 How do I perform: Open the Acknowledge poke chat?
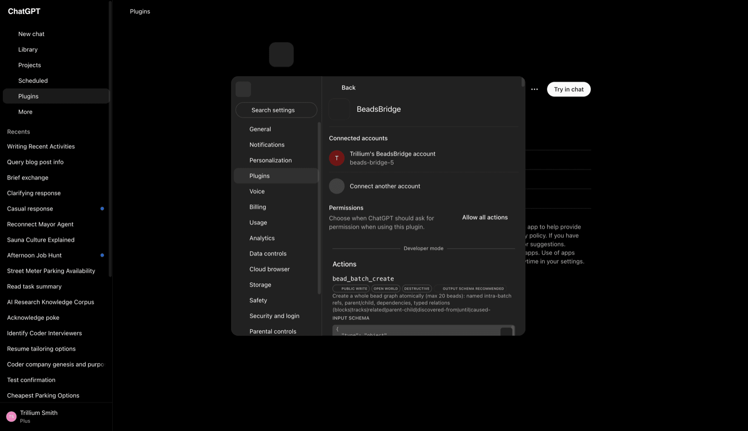[56, 317]
